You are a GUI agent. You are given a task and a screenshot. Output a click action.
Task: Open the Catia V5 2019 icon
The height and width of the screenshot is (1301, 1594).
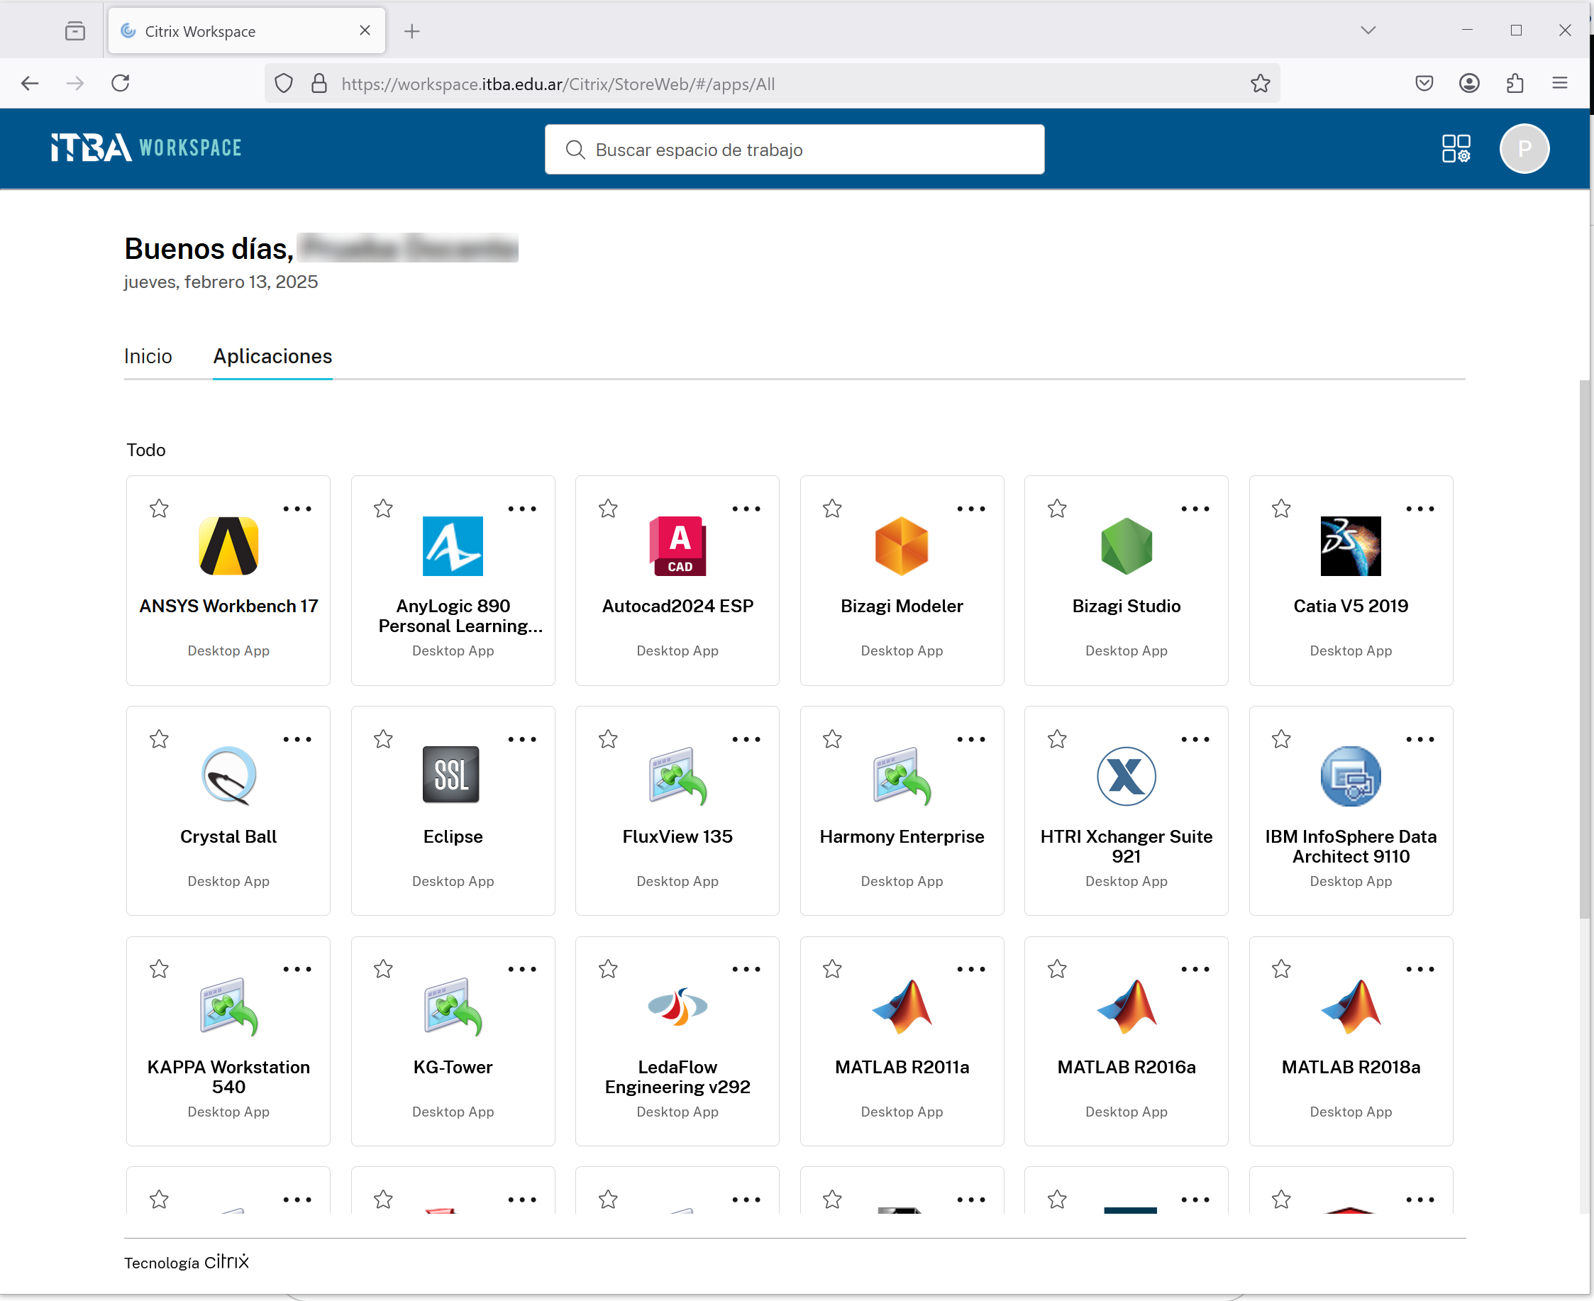pos(1350,546)
